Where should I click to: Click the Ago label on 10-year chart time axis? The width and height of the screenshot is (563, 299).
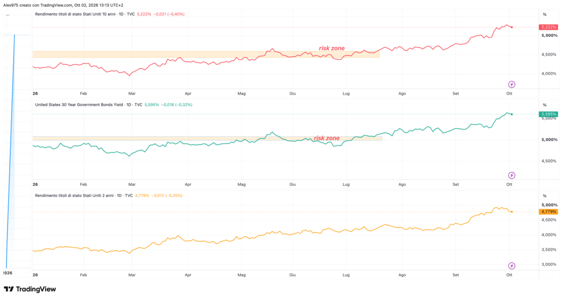click(402, 93)
